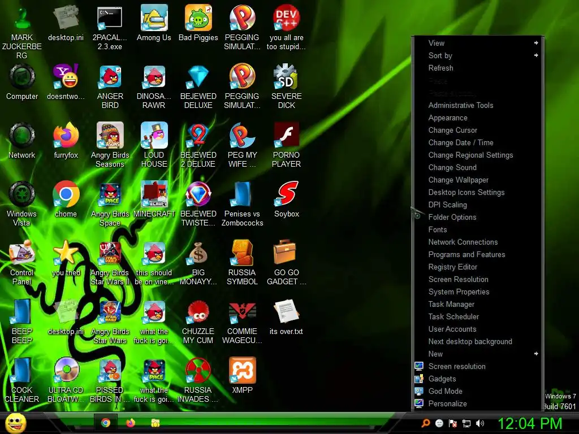Image resolution: width=579 pixels, height=434 pixels.
Task: Choose Task Manager in the menu
Action: click(x=477, y=304)
